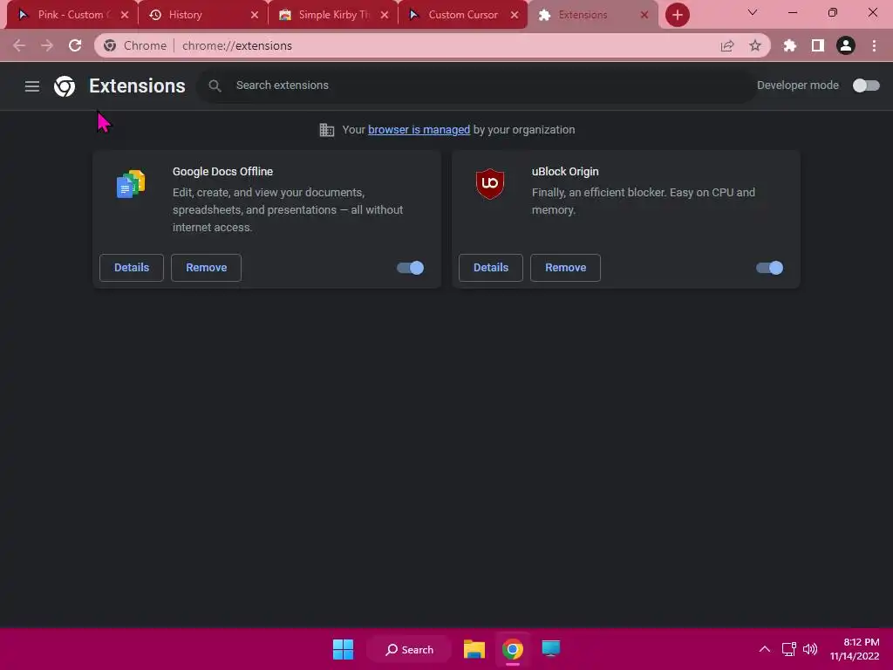Open the tab search dropdown chevron

[753, 12]
